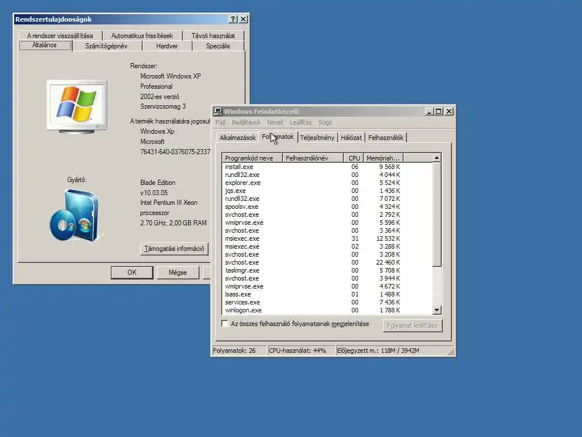Viewport: 582px width, 437px height.
Task: Open the Súgó menu
Action: [x=325, y=122]
